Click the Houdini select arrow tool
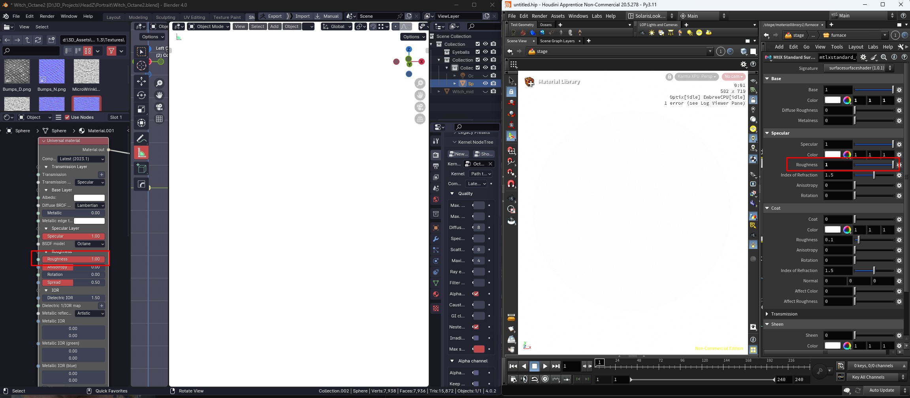Screen dimensions: 910x398 pos(511,81)
